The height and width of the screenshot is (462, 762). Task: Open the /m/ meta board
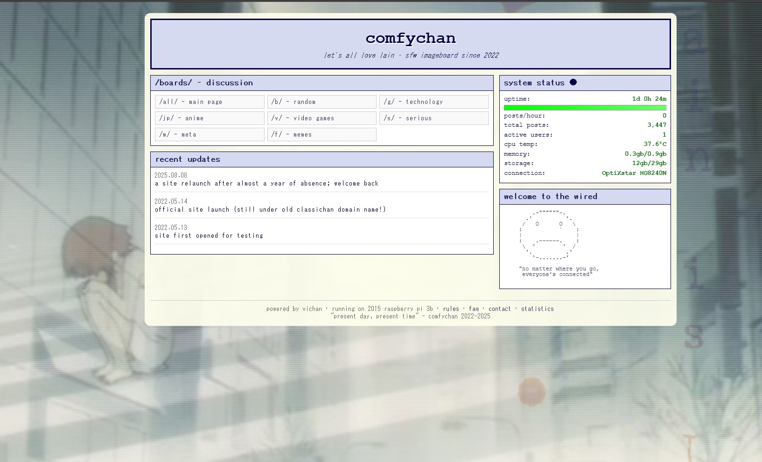pyautogui.click(x=210, y=134)
